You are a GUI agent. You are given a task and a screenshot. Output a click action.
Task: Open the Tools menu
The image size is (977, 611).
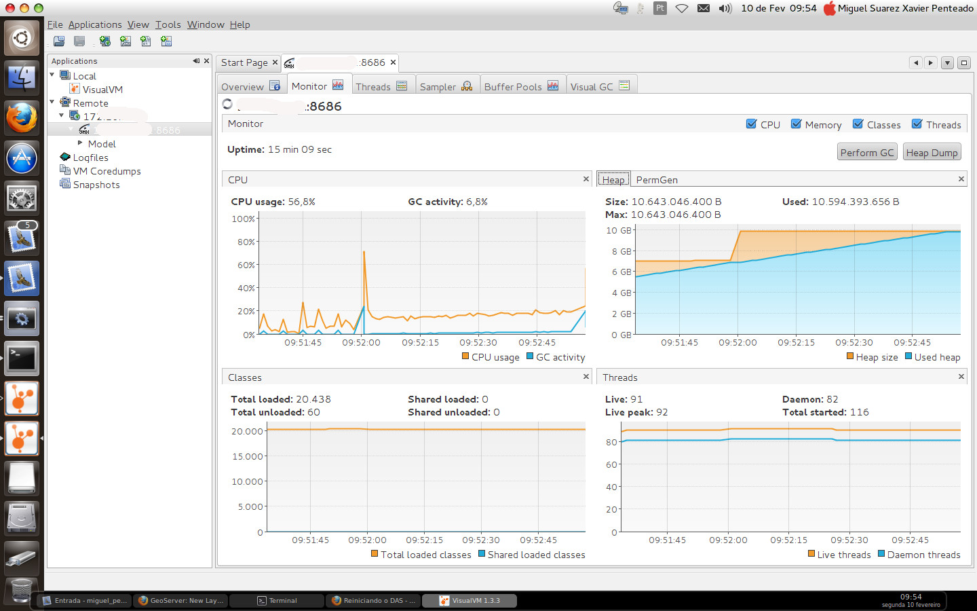click(168, 24)
